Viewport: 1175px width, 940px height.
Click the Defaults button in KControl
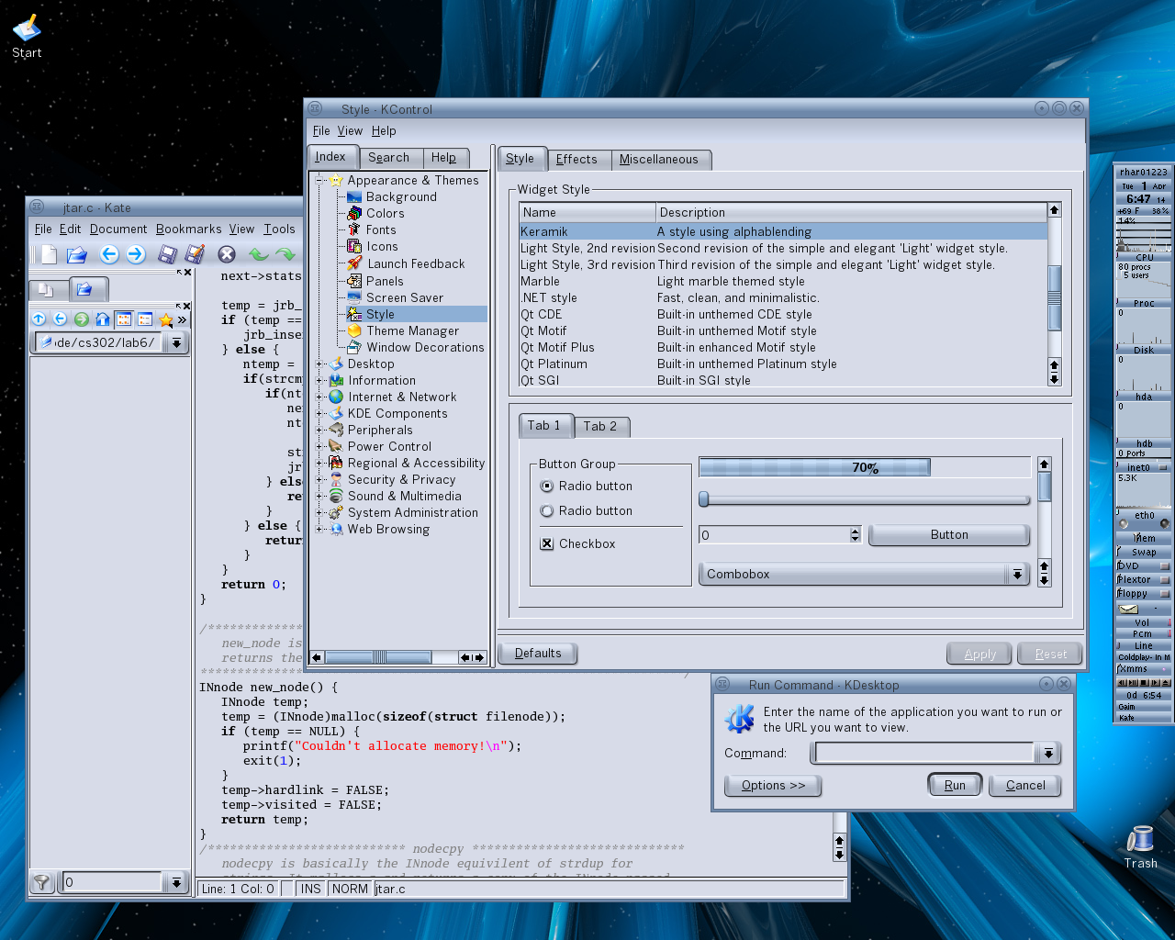(538, 653)
